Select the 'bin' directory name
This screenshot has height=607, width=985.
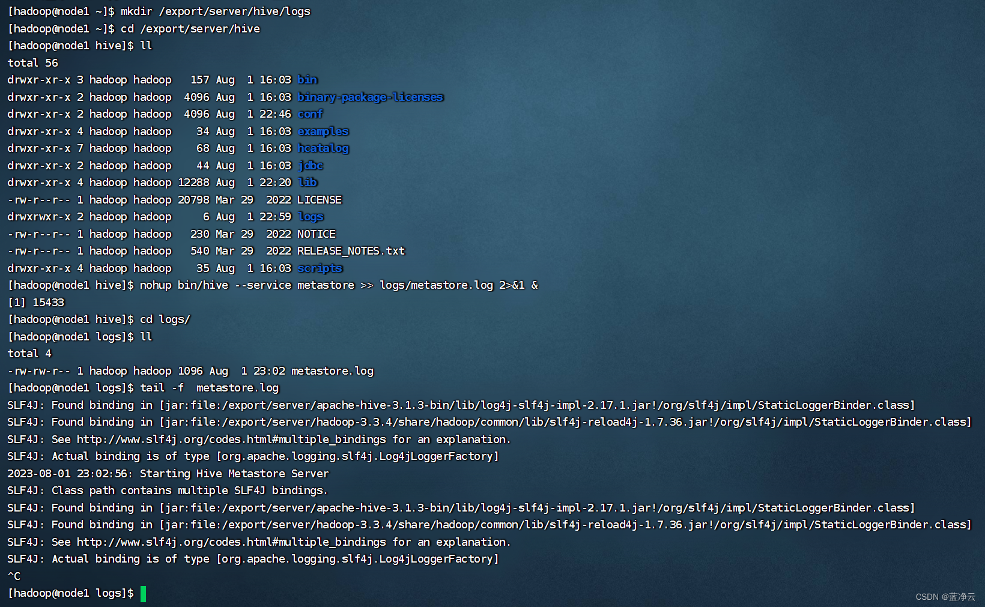(307, 80)
